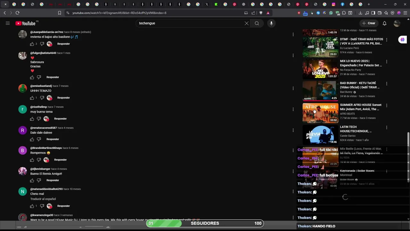Switch to the Instagram browser tab
The width and height of the screenshot is (410, 231).
coord(333,4)
